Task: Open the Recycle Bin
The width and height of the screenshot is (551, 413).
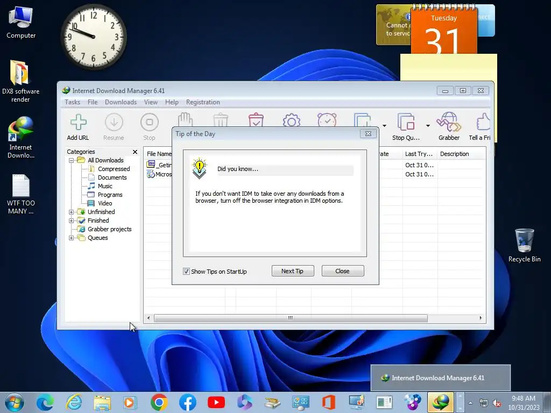Action: (524, 245)
